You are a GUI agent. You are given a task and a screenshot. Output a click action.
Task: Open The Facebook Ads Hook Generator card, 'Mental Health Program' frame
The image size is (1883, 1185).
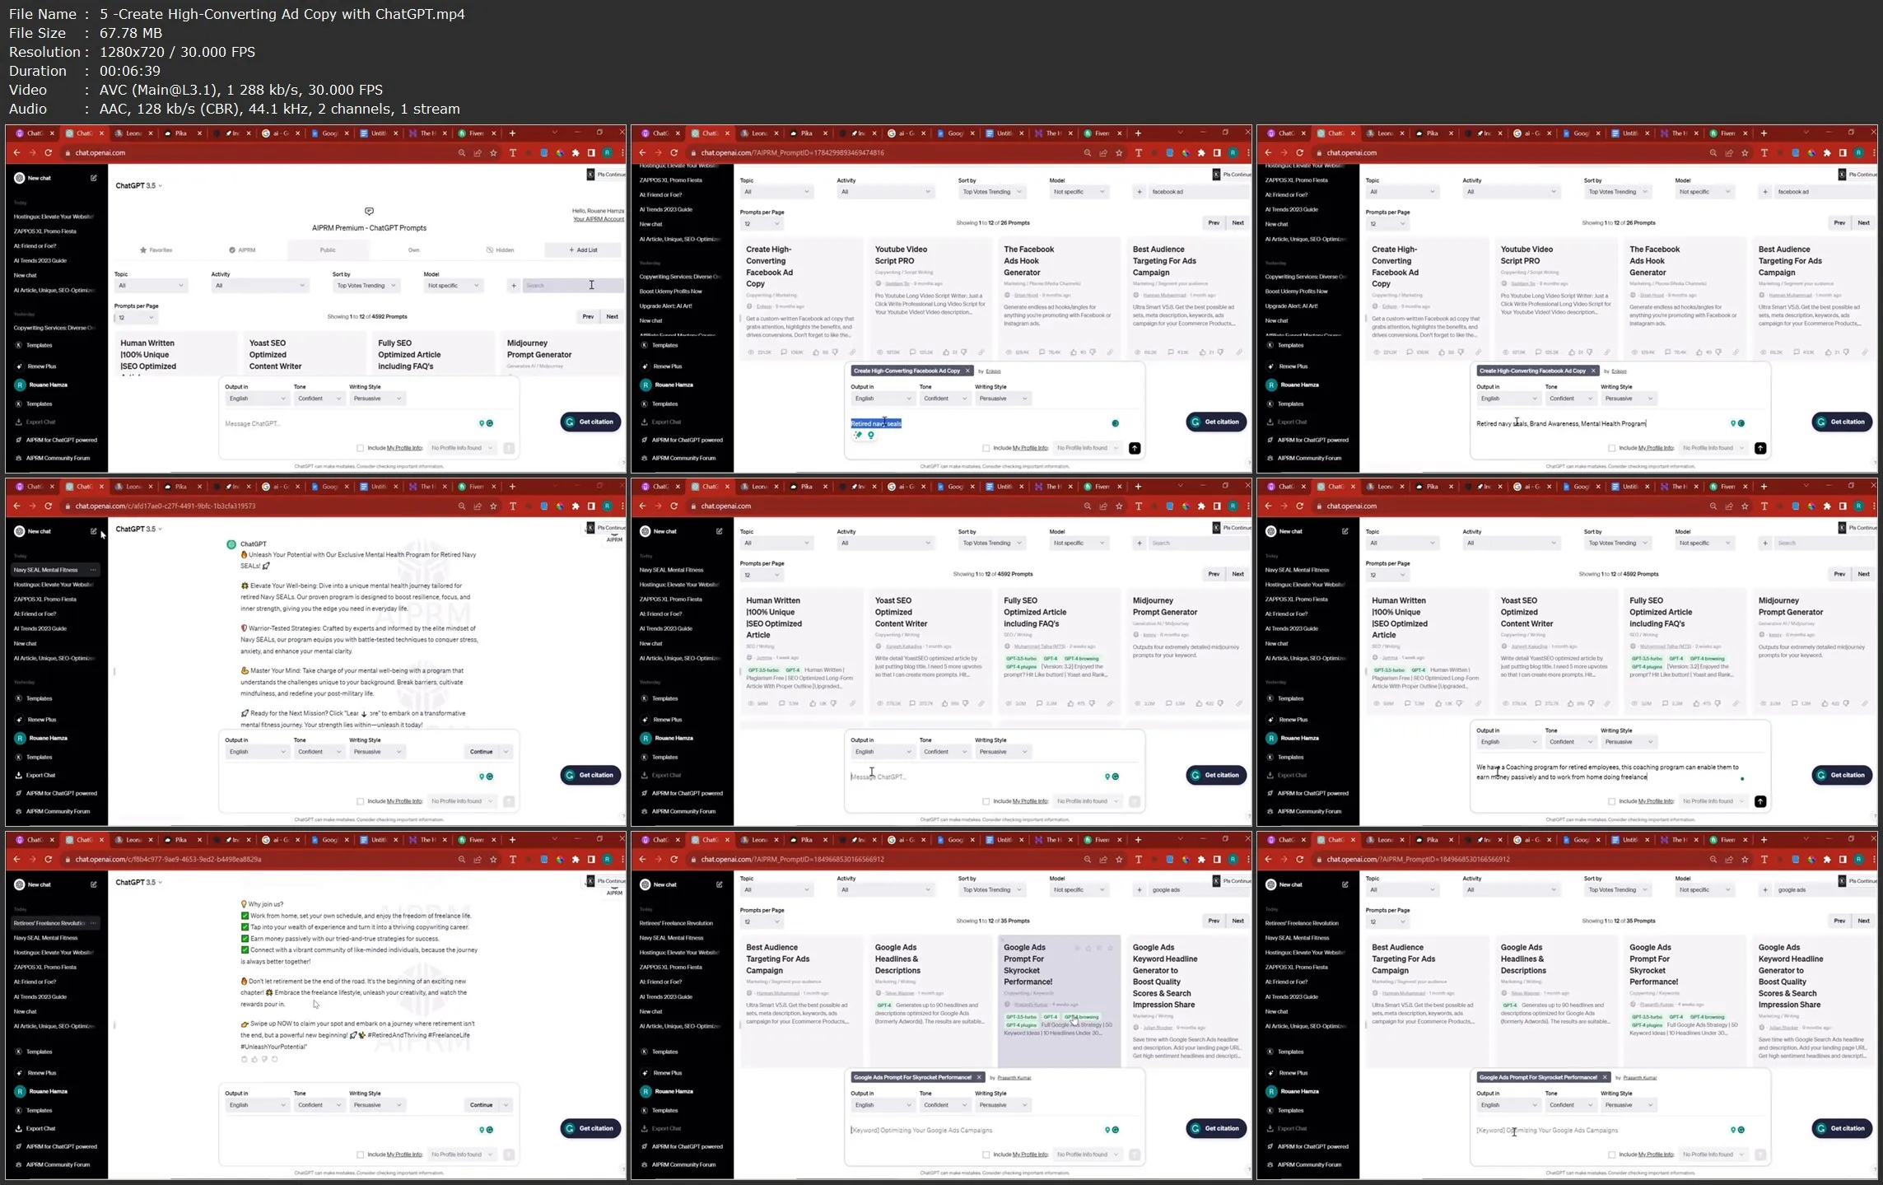(x=1685, y=298)
